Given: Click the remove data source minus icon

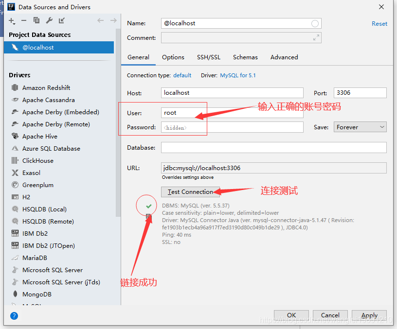Looking at the screenshot, I should tap(24, 20).
